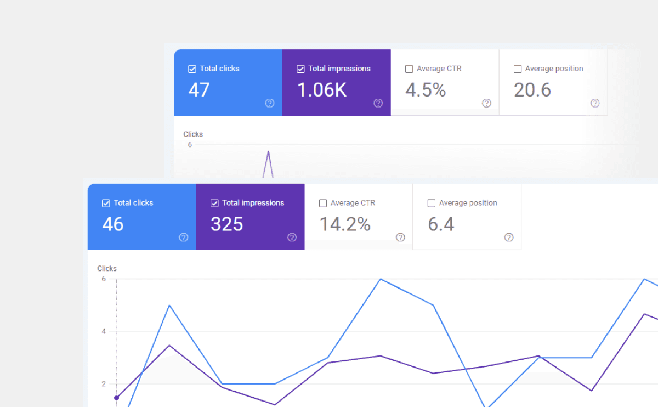Screen dimensions: 658x407
Task: Open help icon on 14.2% CTR card
Action: tap(400, 238)
